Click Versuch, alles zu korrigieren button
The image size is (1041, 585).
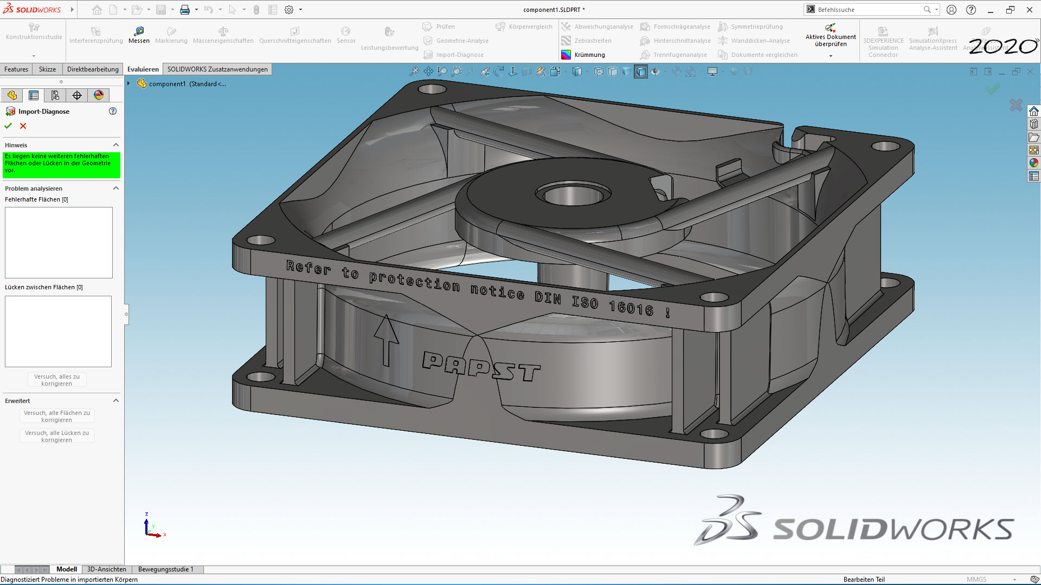[x=57, y=380]
